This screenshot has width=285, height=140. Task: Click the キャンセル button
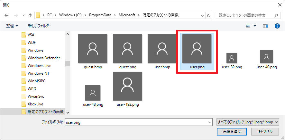(265, 131)
